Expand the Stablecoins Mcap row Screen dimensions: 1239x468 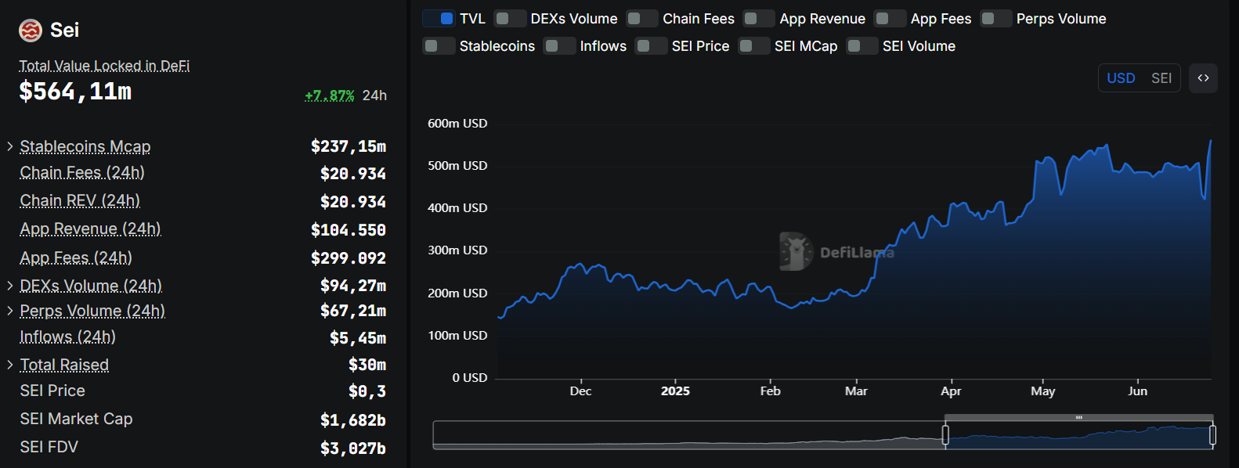coord(10,146)
